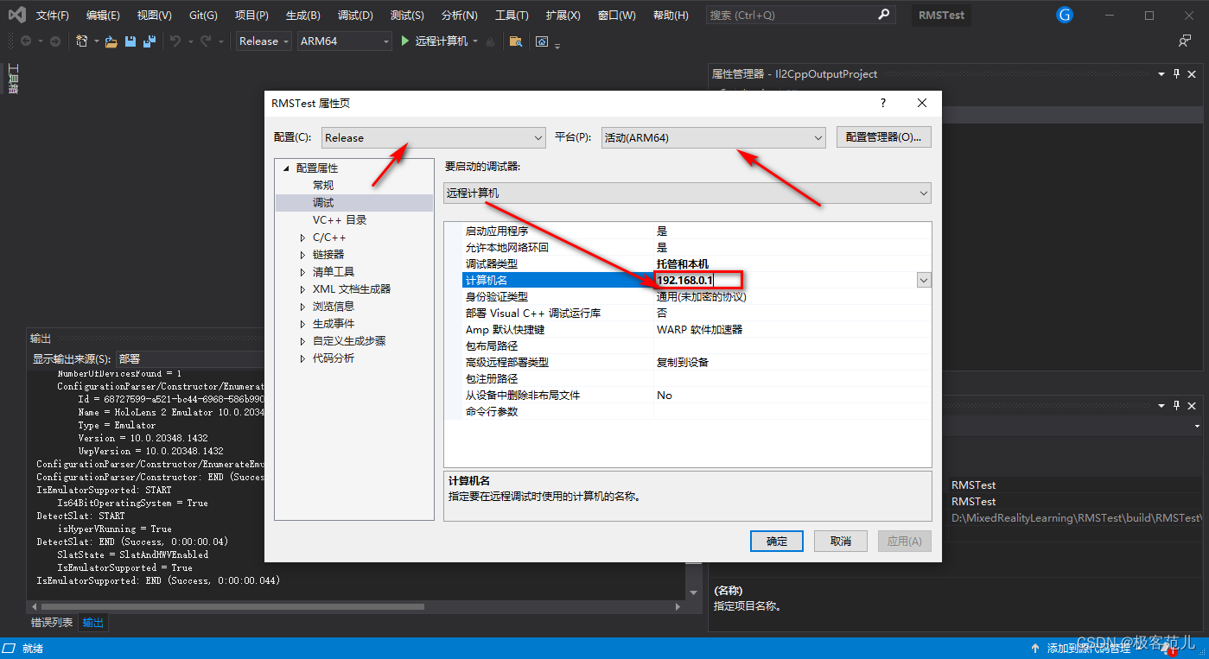This screenshot has width=1209, height=659.
Task: Click the Visual Studio logo icon
Action: pyautogui.click(x=16, y=15)
